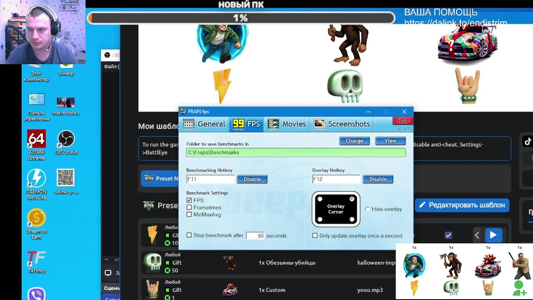Enable Stop benchmark after checkbox
The image size is (533, 300).
coord(189,235)
